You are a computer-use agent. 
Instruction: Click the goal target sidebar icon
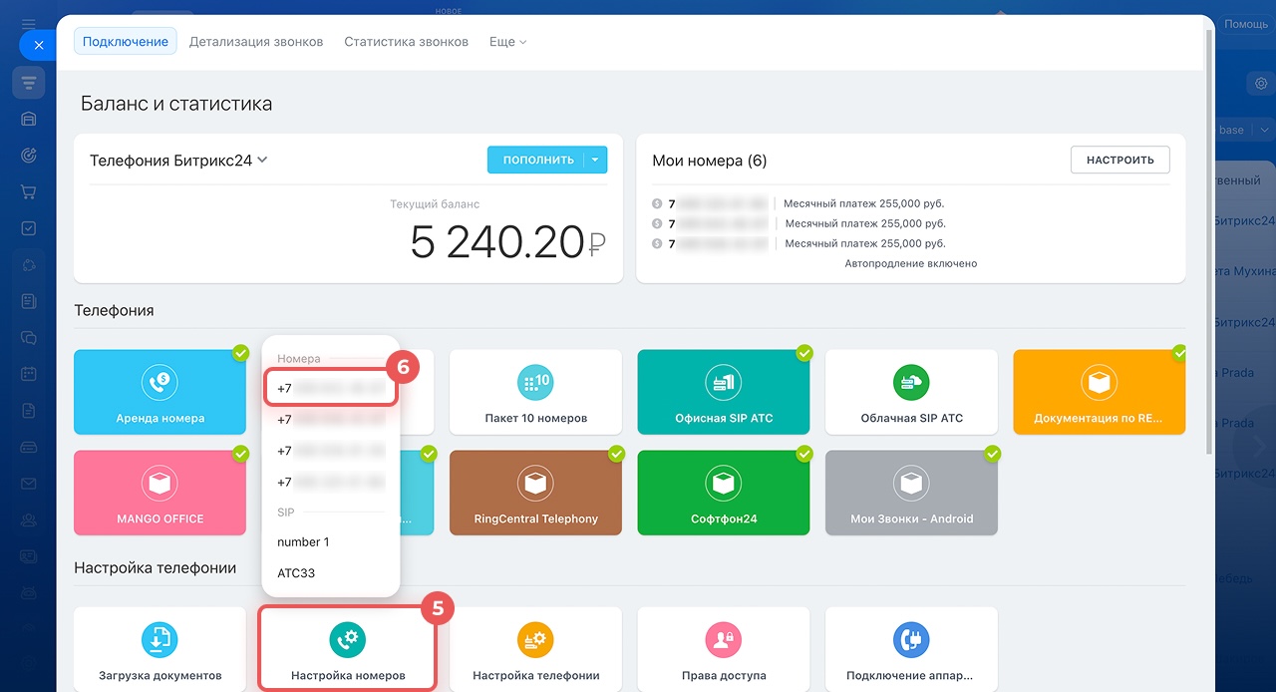28,156
